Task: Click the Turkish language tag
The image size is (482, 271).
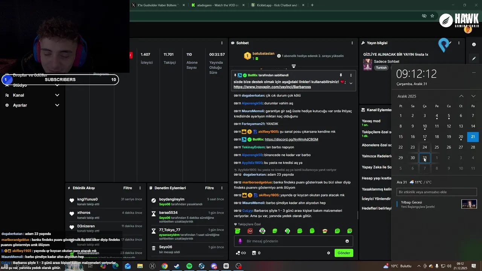Action: coord(381,68)
